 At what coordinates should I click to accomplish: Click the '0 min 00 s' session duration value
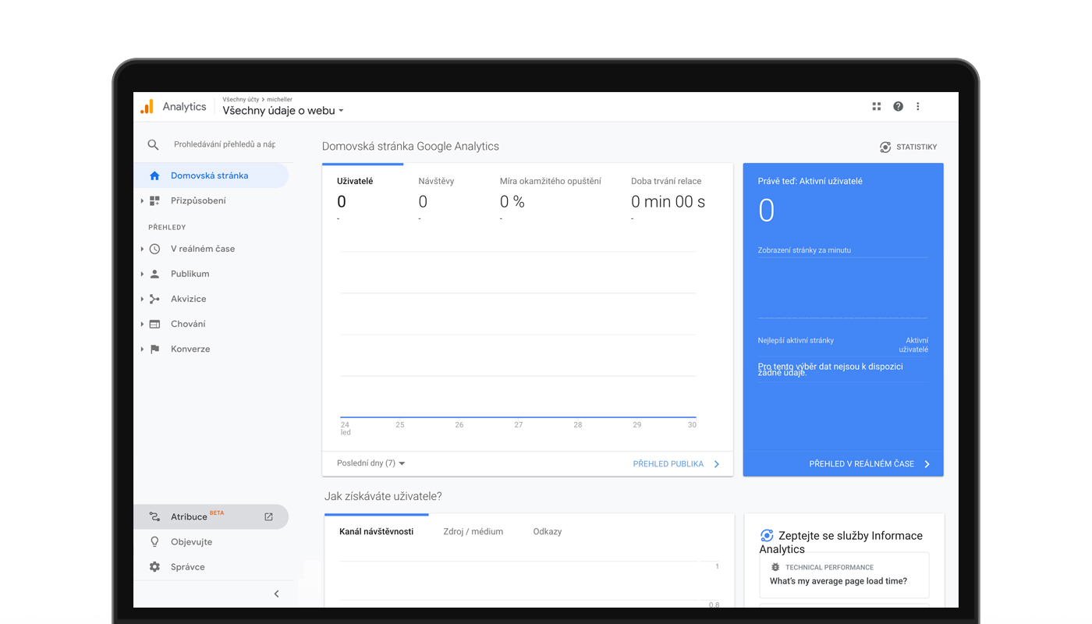point(668,202)
